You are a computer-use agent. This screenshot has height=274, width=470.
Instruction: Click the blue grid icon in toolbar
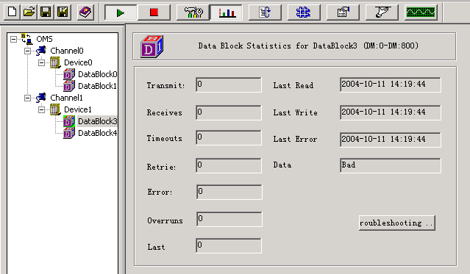click(303, 12)
